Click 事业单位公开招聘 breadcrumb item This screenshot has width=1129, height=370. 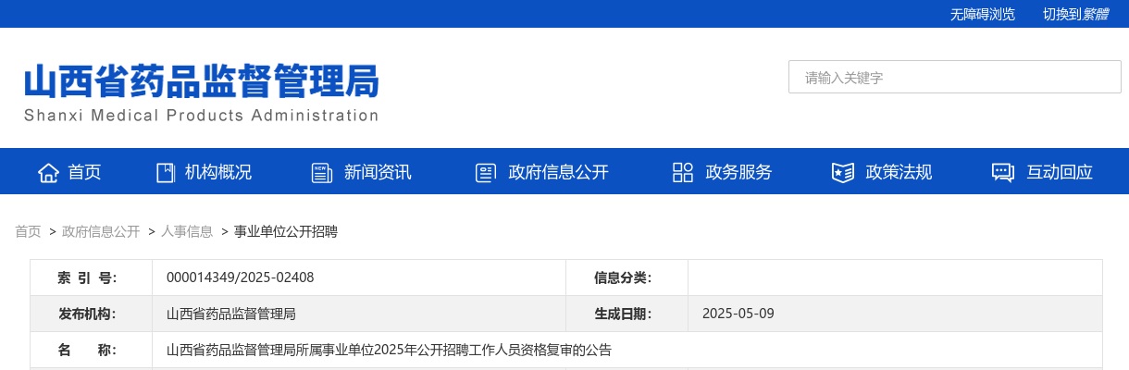point(286,231)
